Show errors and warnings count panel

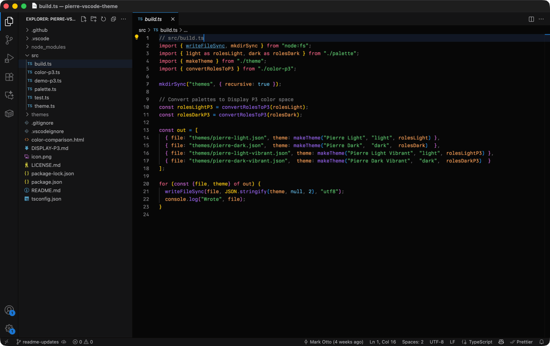[82, 342]
